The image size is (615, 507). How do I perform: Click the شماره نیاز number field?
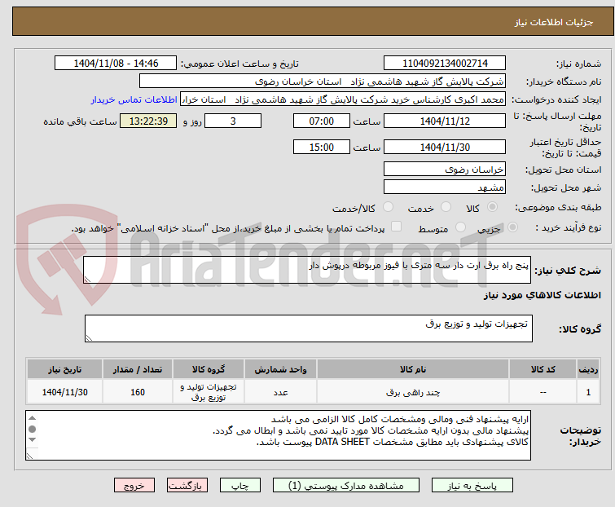coord(445,64)
